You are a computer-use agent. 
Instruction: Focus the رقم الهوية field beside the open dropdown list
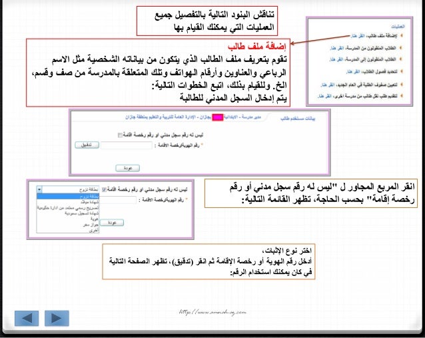click(118, 200)
